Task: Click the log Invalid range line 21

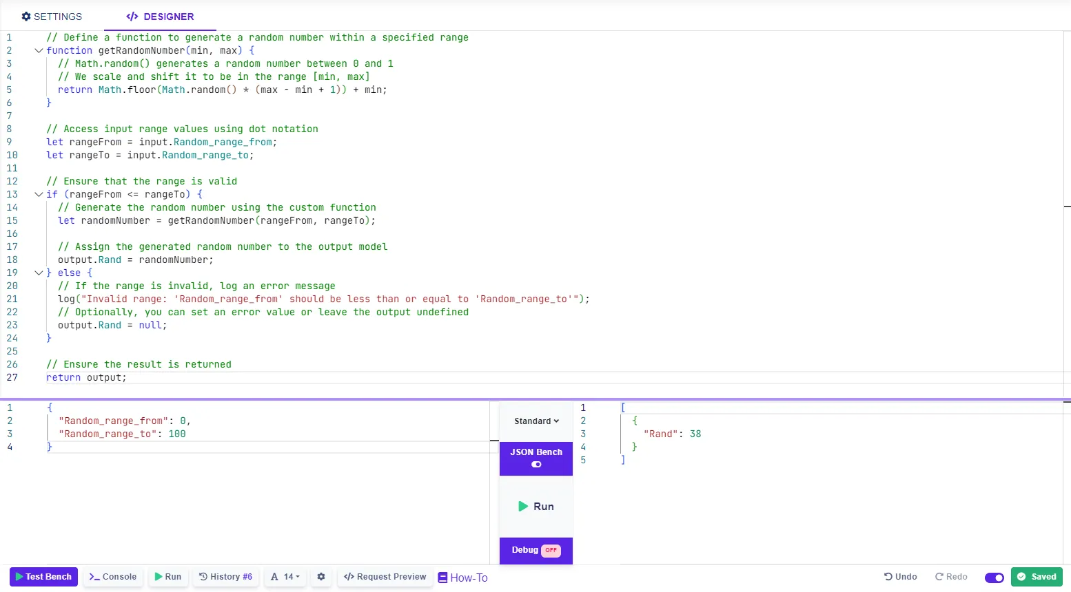Action: (323, 299)
